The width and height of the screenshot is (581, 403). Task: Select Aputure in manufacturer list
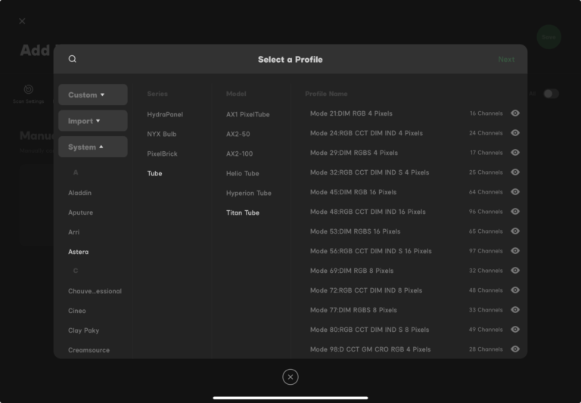[x=81, y=212]
